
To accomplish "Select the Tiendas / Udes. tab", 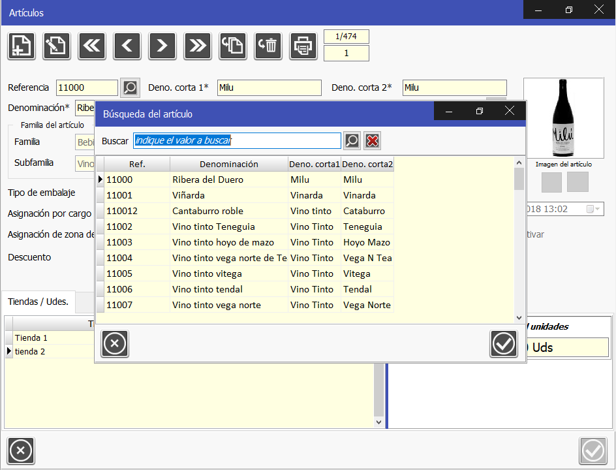I will 38,302.
